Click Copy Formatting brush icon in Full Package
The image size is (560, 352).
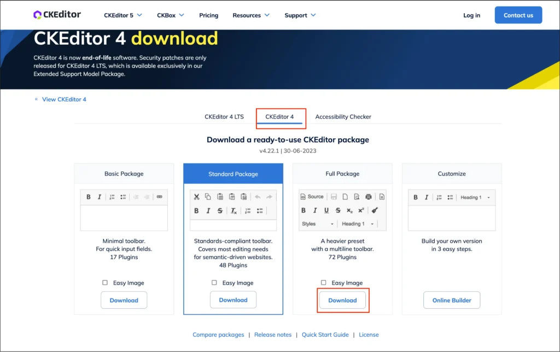click(375, 210)
